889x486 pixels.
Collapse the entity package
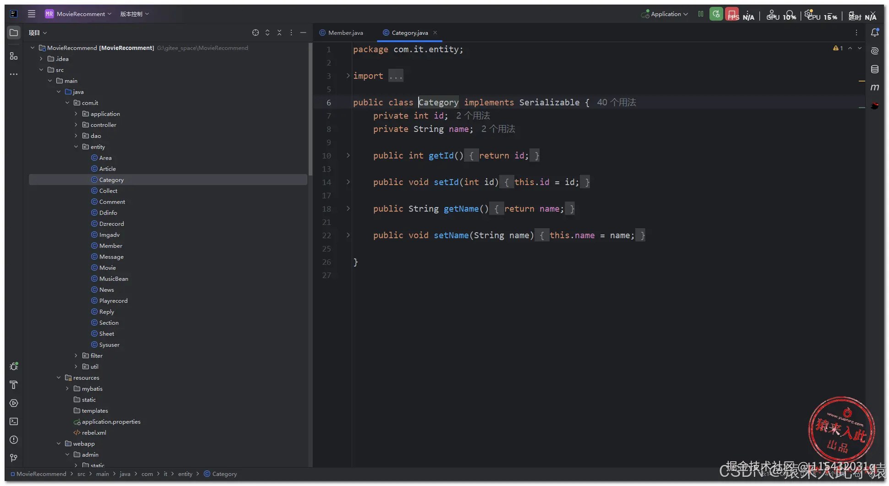click(76, 147)
